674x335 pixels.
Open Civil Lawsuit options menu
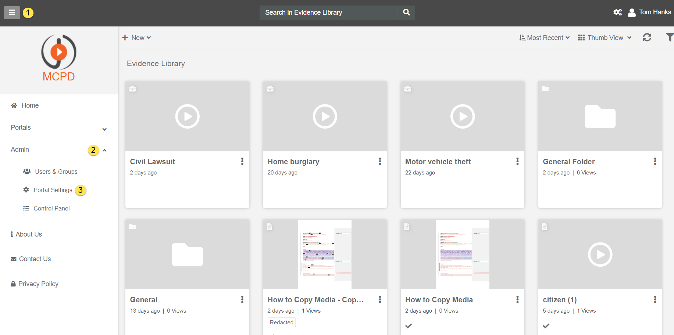tap(242, 161)
